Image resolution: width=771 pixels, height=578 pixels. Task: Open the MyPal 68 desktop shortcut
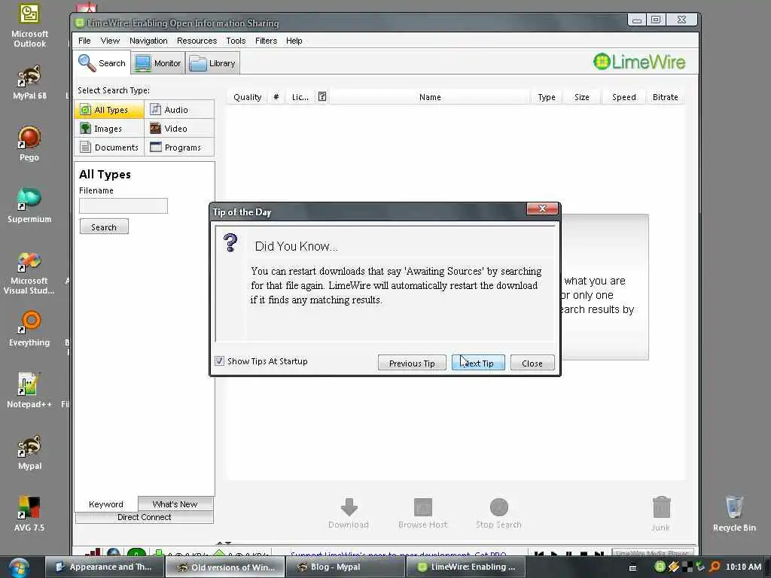click(29, 83)
